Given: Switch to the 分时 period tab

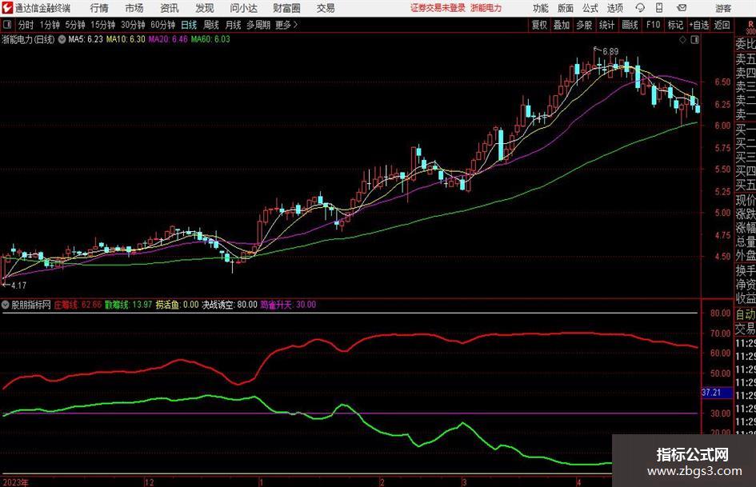Looking at the screenshot, I should click(26, 25).
